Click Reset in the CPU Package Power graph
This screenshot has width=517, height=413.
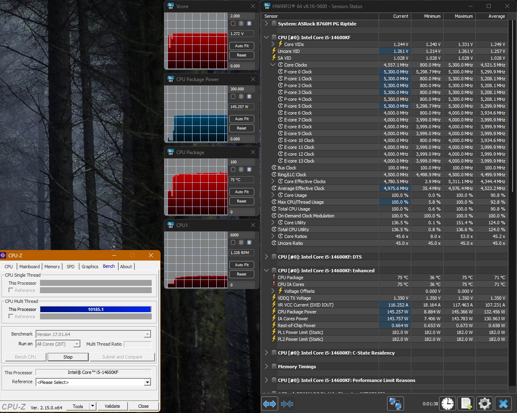click(x=242, y=128)
